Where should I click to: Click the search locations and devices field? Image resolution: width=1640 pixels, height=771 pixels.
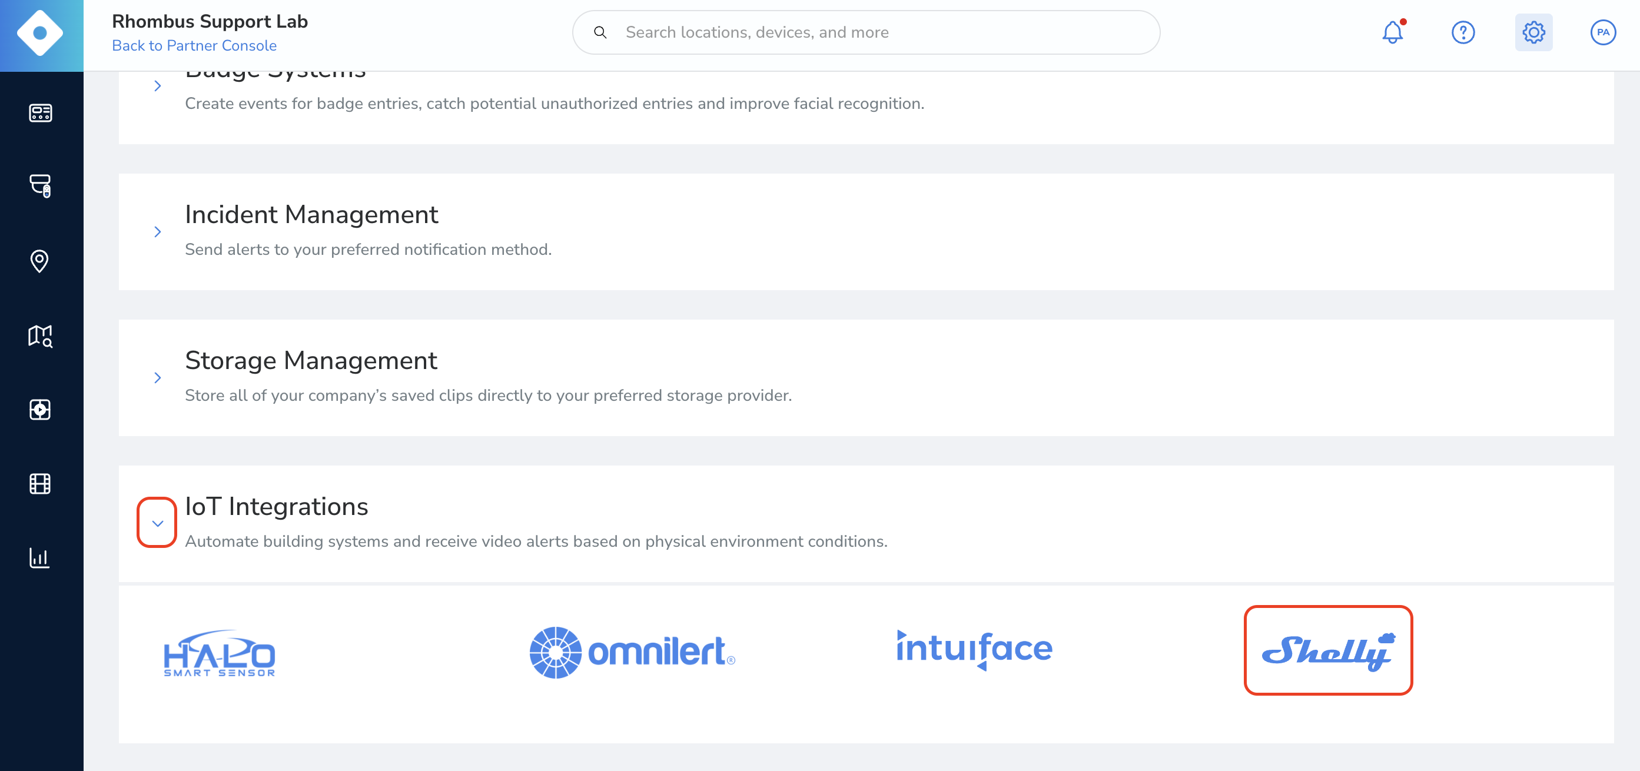click(866, 32)
